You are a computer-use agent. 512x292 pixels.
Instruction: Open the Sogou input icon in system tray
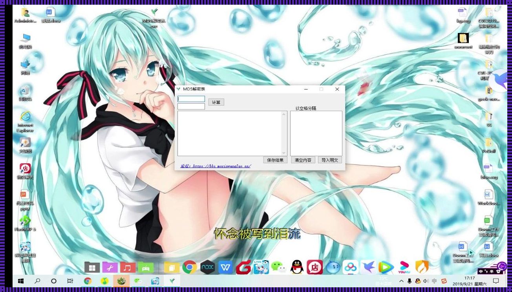(444, 281)
